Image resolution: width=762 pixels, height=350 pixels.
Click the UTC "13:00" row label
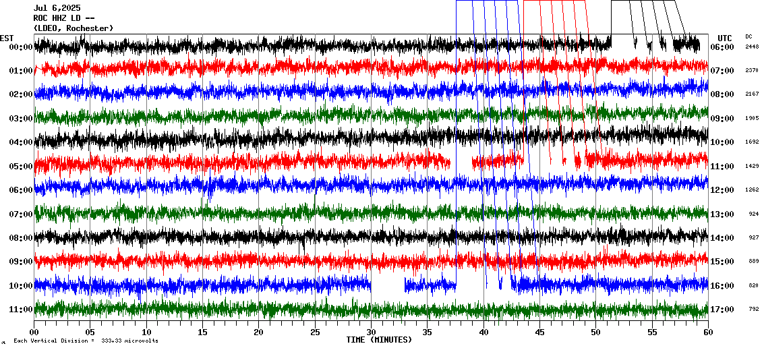click(x=722, y=214)
